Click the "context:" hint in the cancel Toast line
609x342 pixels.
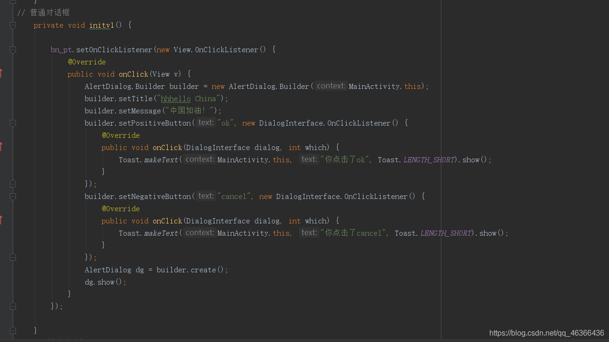pos(200,233)
